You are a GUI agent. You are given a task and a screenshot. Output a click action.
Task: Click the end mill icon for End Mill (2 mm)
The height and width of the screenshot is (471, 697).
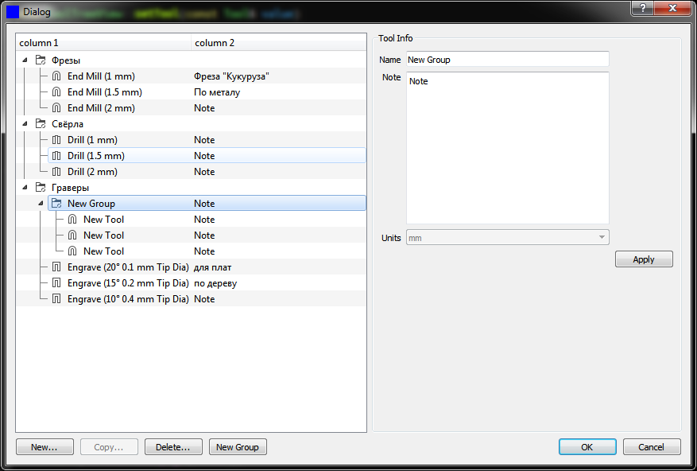click(56, 107)
